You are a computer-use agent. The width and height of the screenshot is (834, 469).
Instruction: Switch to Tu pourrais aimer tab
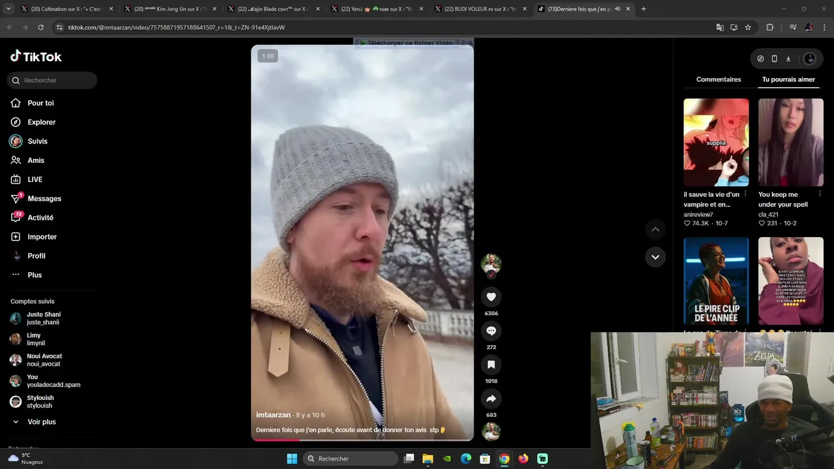tap(788, 79)
